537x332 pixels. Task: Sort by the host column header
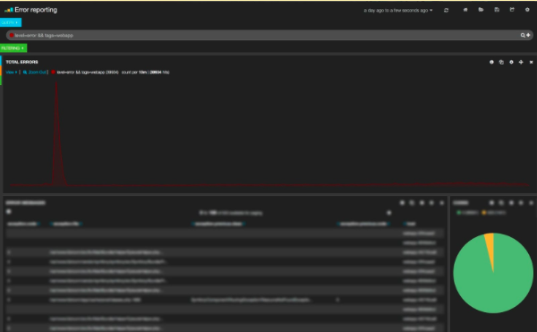coord(410,224)
